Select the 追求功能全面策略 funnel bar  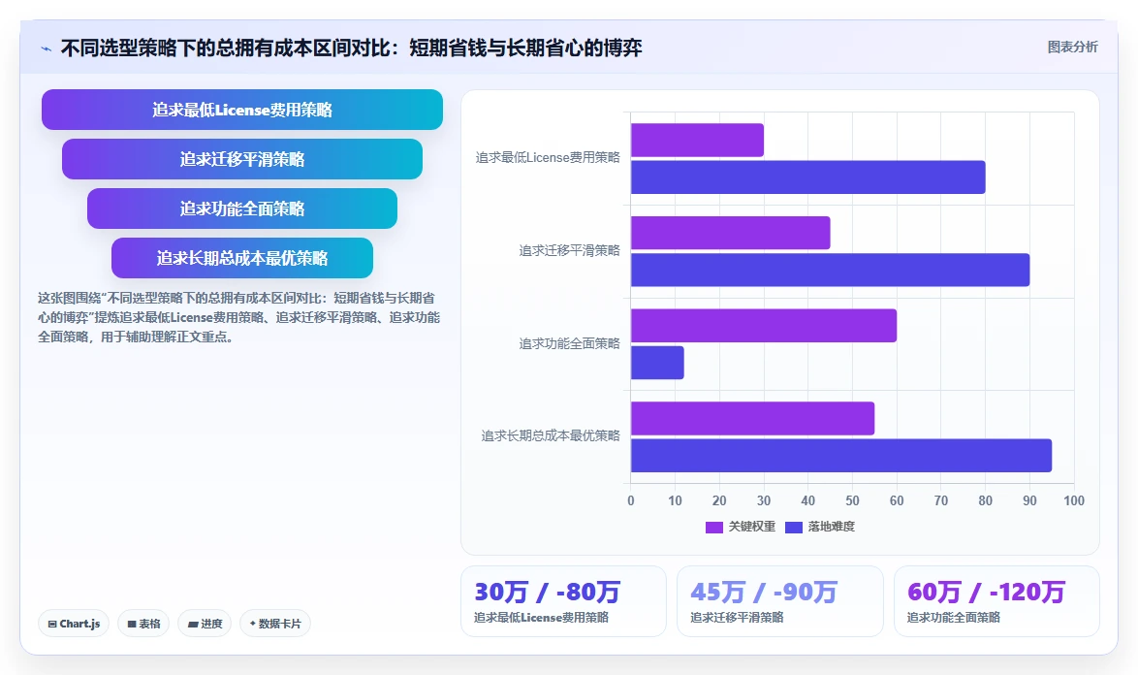pyautogui.click(x=242, y=209)
